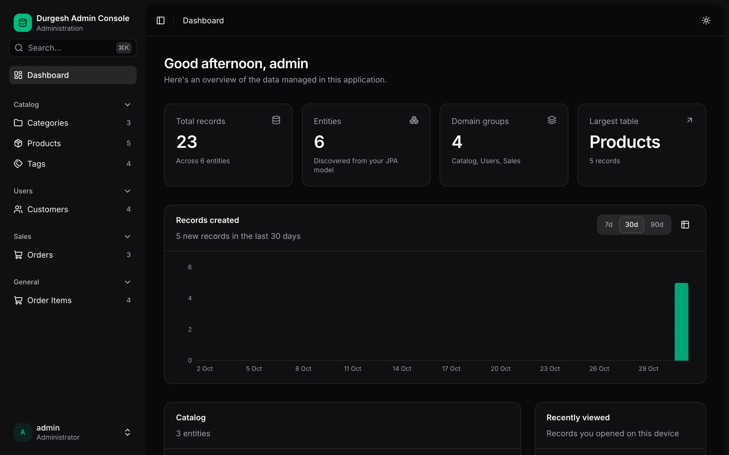Click the Users section label
The image size is (729, 455).
[x=23, y=191]
